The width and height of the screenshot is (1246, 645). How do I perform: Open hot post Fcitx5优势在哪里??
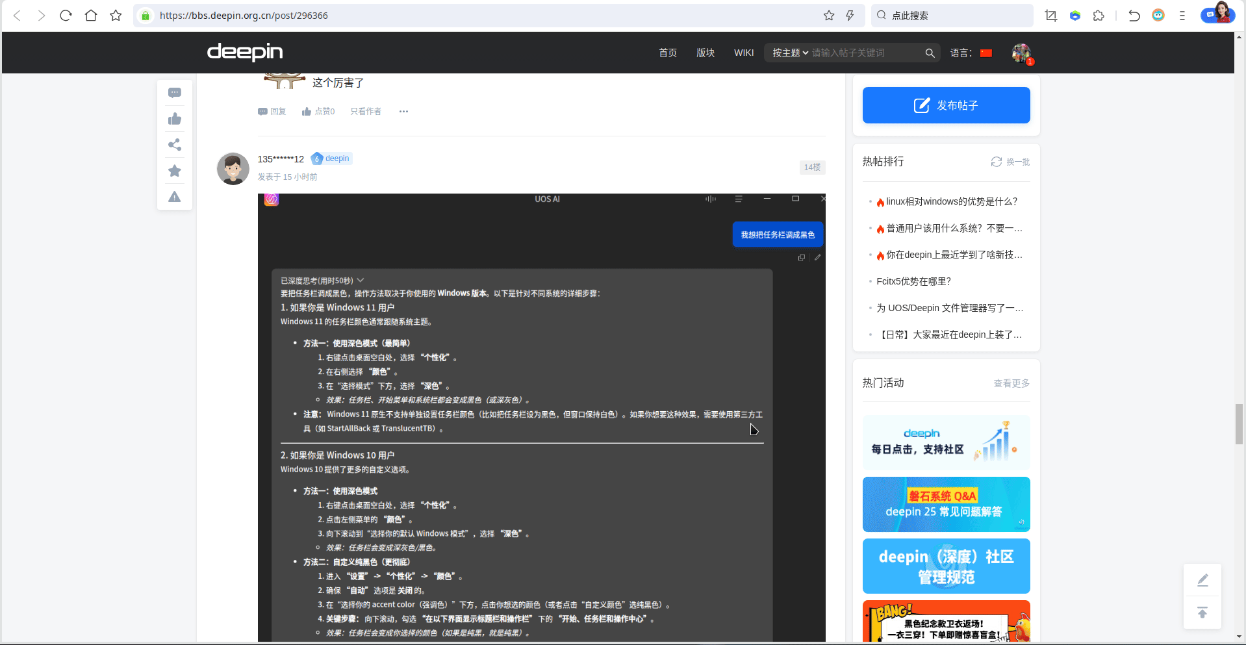913,282
